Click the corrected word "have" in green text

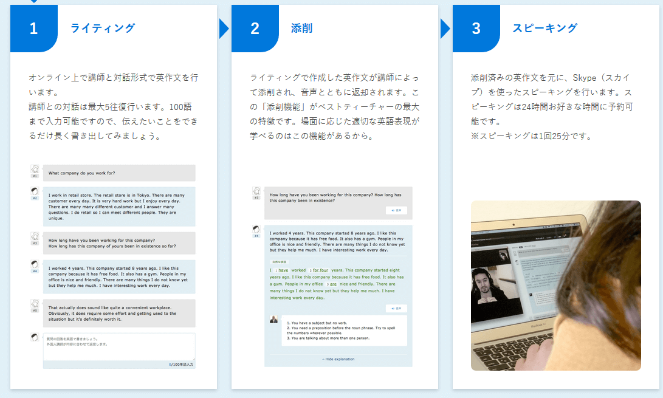point(283,270)
